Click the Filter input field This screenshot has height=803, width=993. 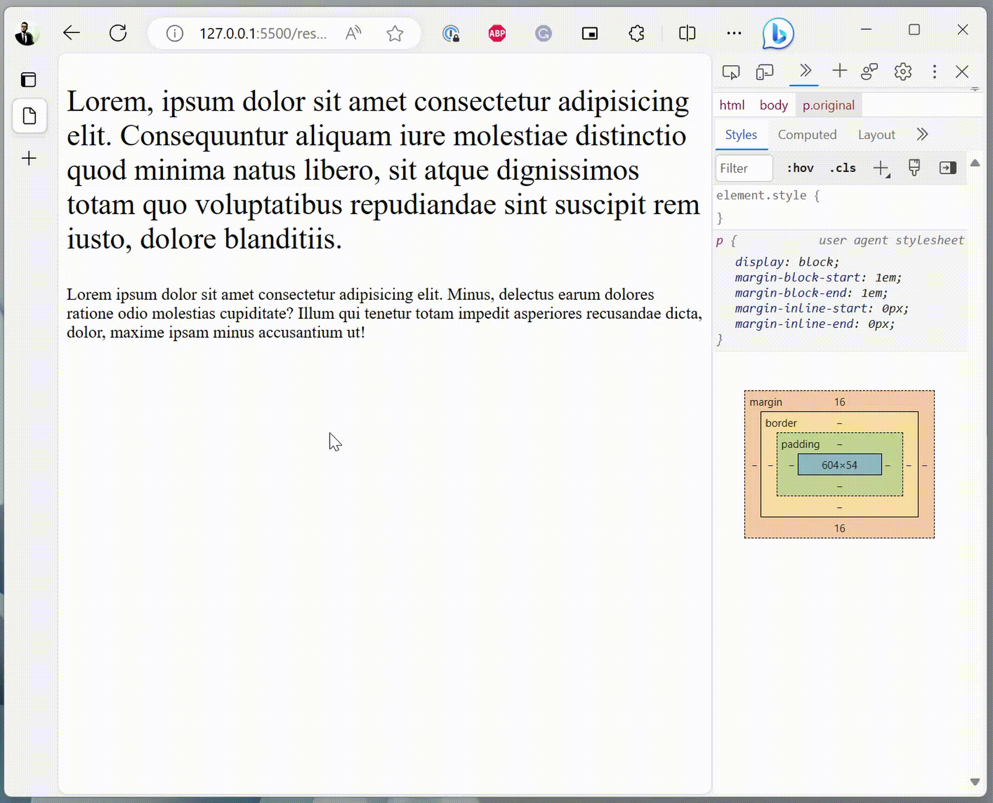click(744, 168)
